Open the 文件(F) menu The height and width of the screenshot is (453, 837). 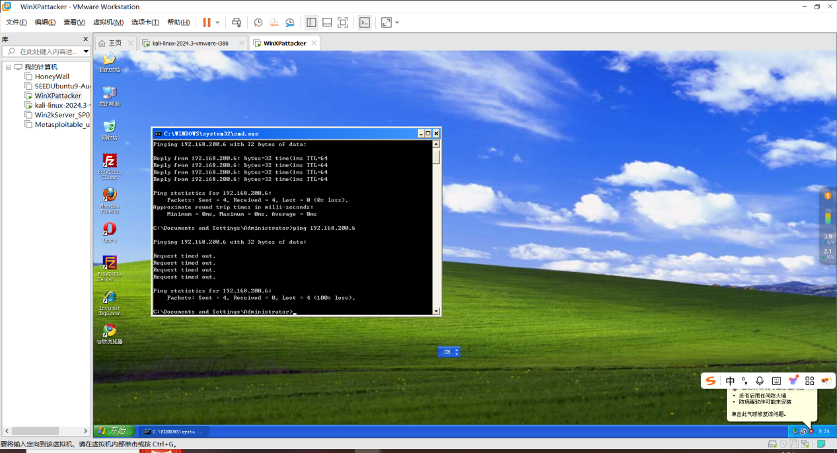(16, 22)
